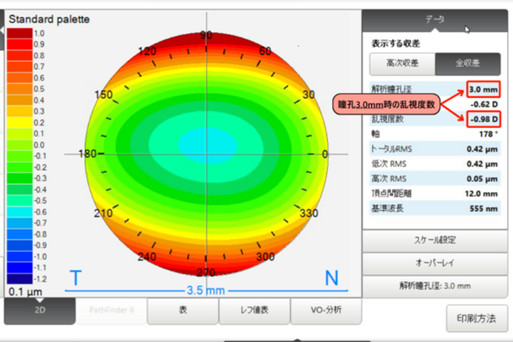The width and height of the screenshot is (513, 342).
Task: Go to the VO-分析 tab
Action: tap(326, 311)
